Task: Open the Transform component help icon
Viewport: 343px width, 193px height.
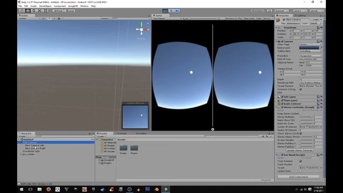Action: point(318,27)
